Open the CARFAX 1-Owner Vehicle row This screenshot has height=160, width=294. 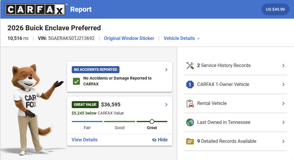tap(235, 85)
